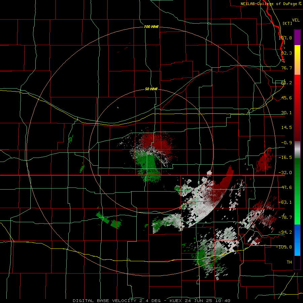Click the -16.5 velocity scale value
The height and width of the screenshot is (303, 303).
coord(285,158)
